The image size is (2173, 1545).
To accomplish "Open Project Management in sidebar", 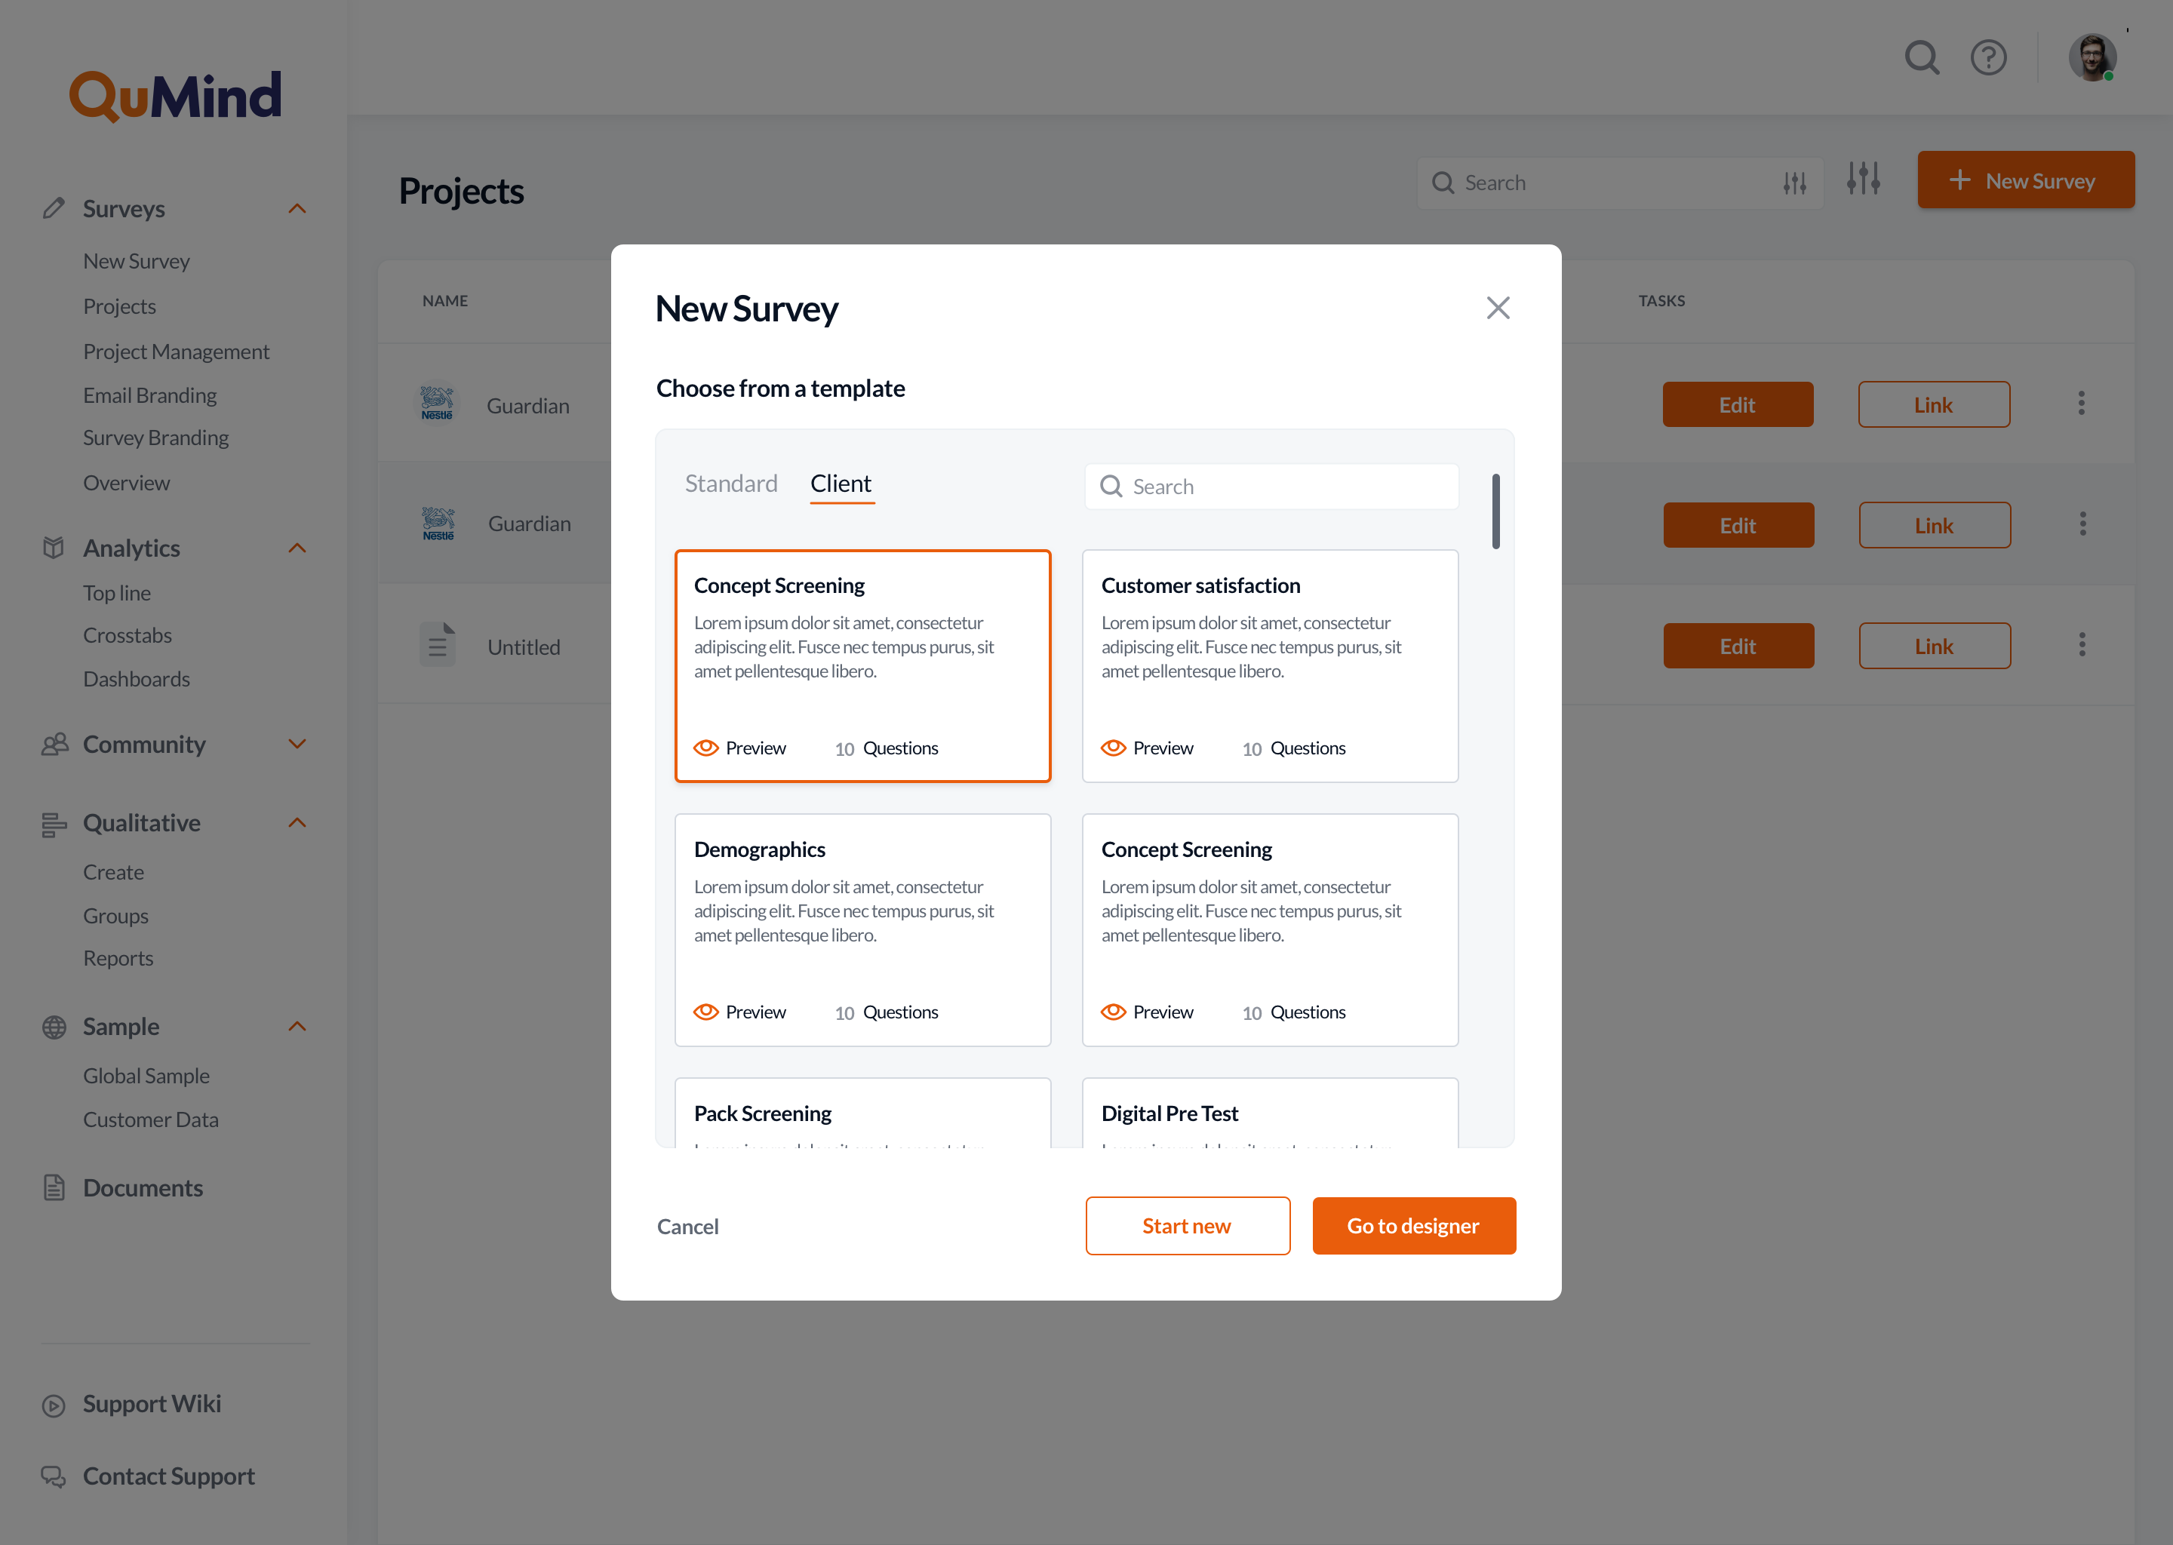I will 176,352.
